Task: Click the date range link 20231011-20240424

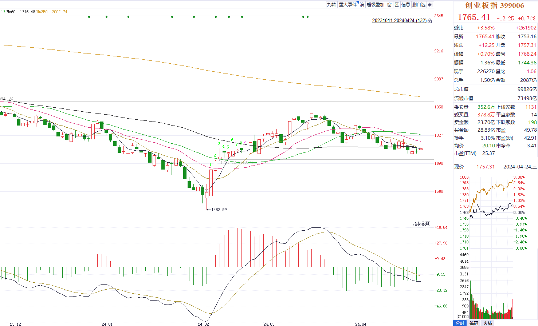Action: [399, 21]
